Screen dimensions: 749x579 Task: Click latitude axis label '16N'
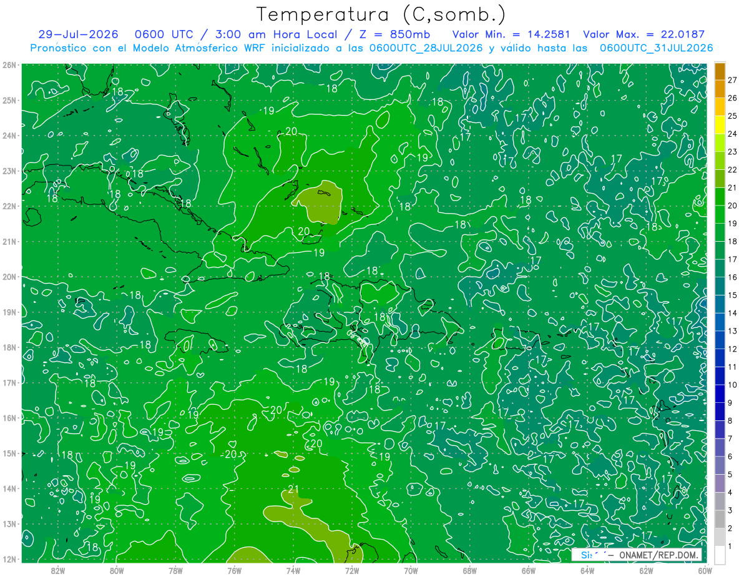pyautogui.click(x=9, y=418)
